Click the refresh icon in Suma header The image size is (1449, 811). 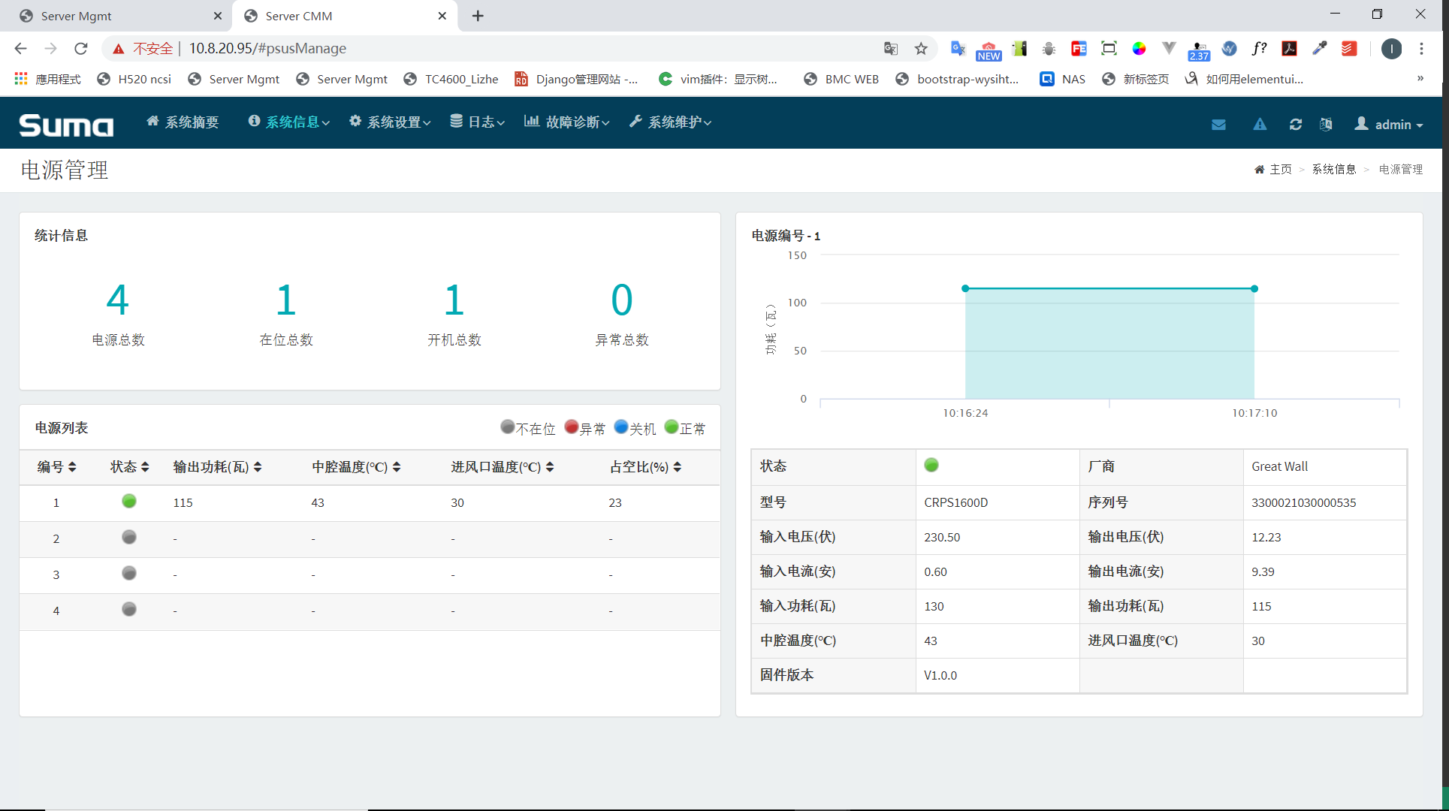[x=1296, y=125]
